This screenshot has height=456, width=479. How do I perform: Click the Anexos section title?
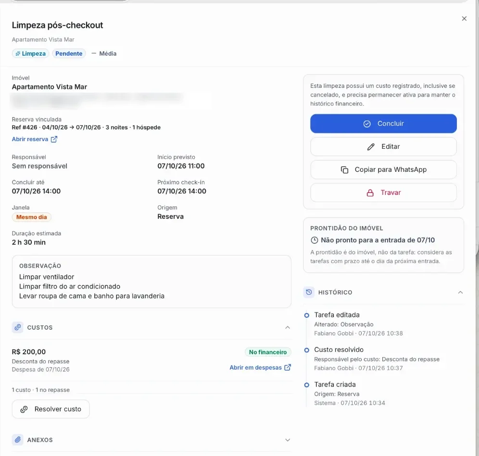pyautogui.click(x=40, y=440)
